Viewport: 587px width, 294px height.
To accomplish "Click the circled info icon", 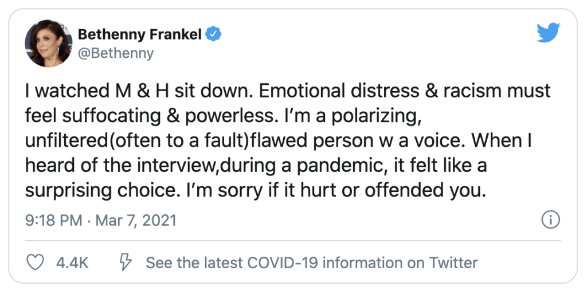I will pos(551,219).
